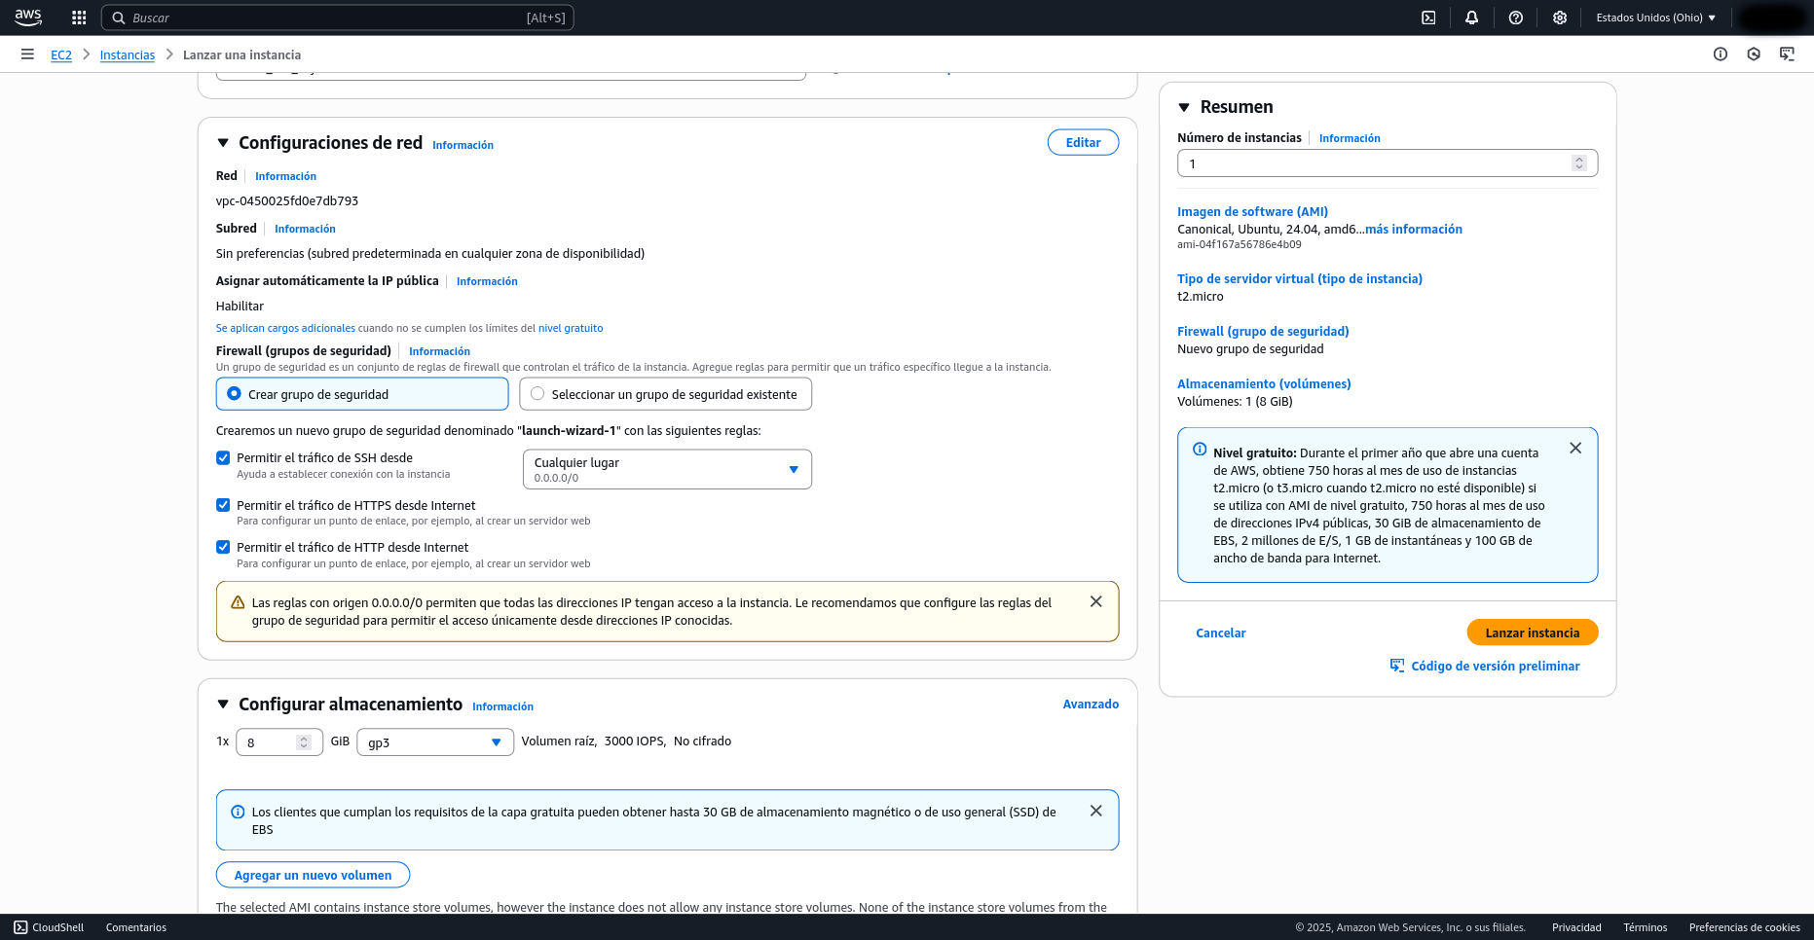Adjust the number of instances stepper

pos(1579,163)
